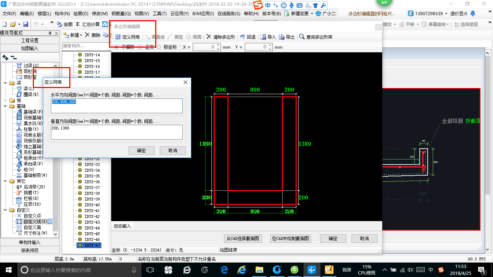Open 编辑(E) menu
The image size is (493, 277).
[27, 13]
